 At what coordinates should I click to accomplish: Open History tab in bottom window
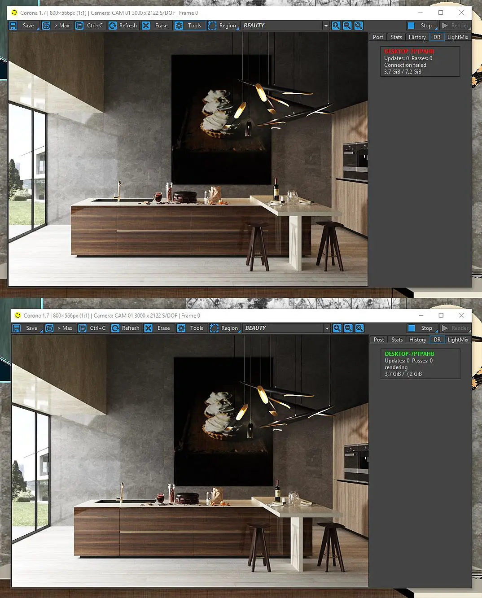(x=418, y=340)
